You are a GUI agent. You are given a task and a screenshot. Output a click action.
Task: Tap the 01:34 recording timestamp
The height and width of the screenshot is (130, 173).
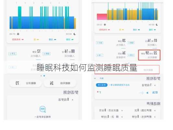pos(155,93)
